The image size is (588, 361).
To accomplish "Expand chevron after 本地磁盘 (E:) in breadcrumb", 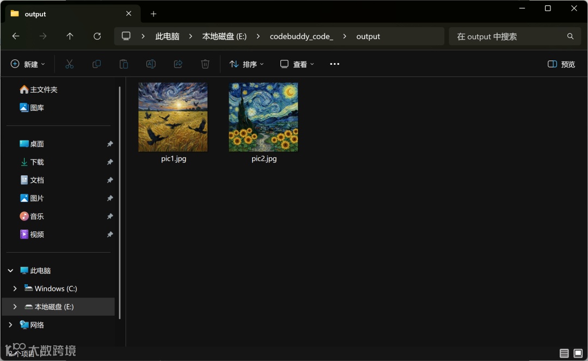I will (x=258, y=36).
